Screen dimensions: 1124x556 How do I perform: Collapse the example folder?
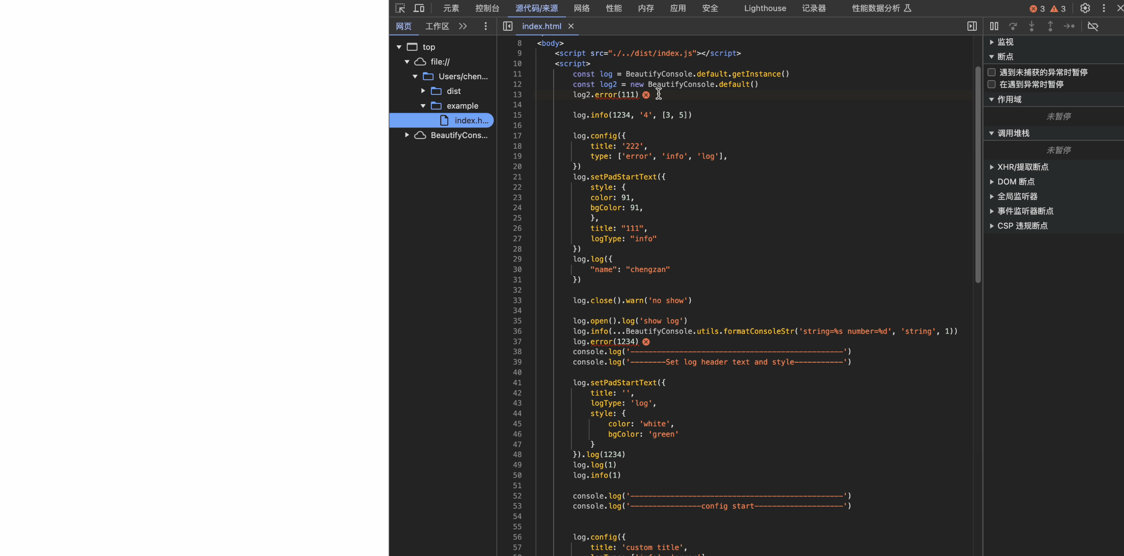click(x=423, y=106)
